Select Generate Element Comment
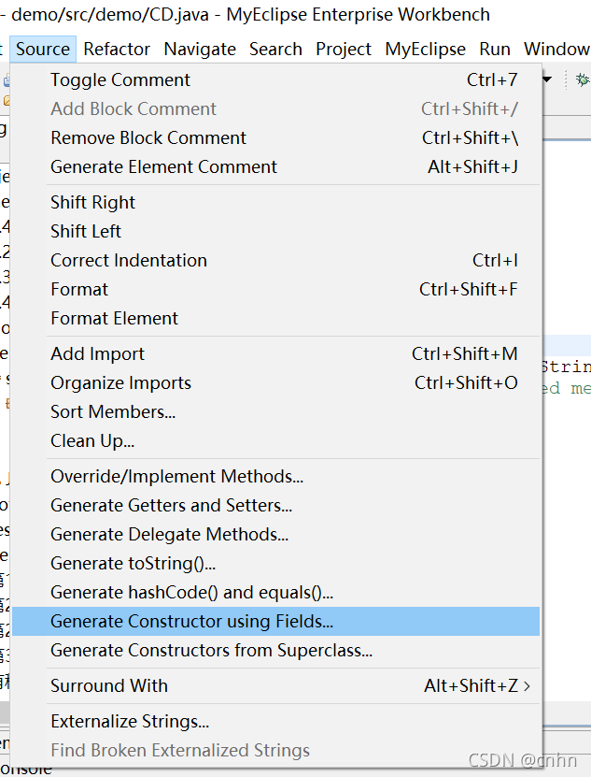This screenshot has width=591, height=777. pos(163,166)
